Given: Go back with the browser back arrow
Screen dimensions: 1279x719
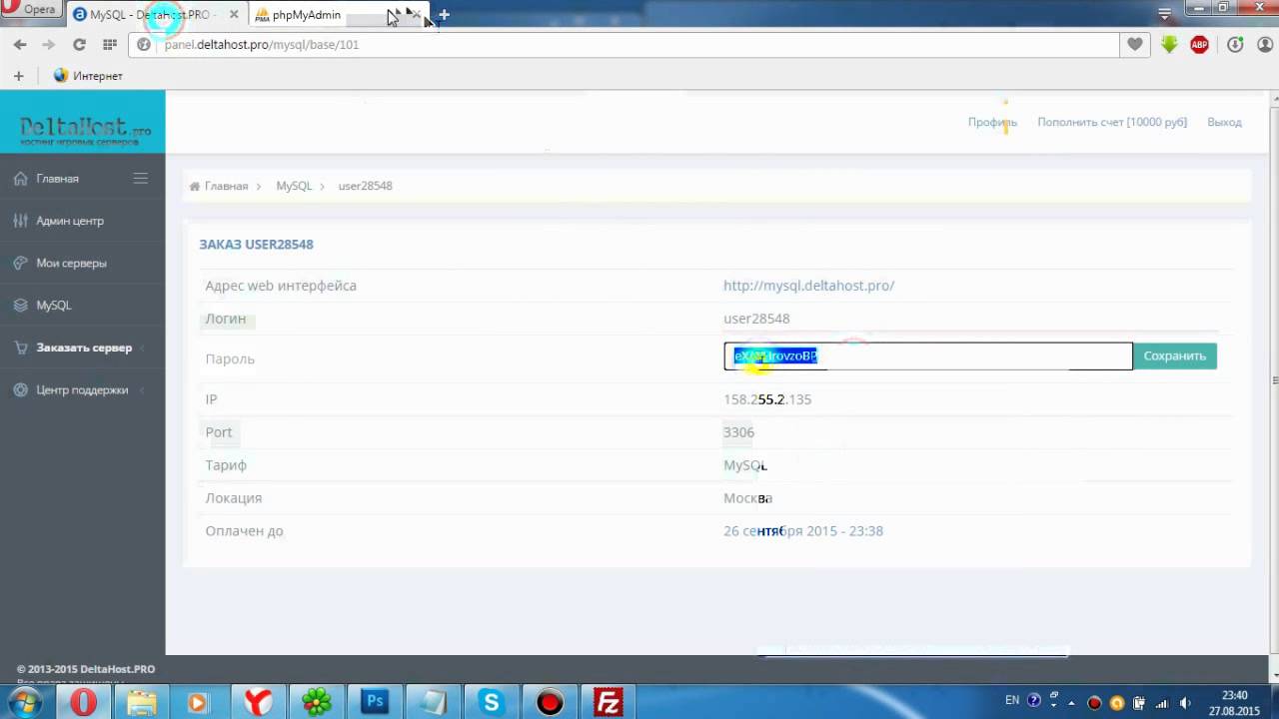Looking at the screenshot, I should pos(20,45).
